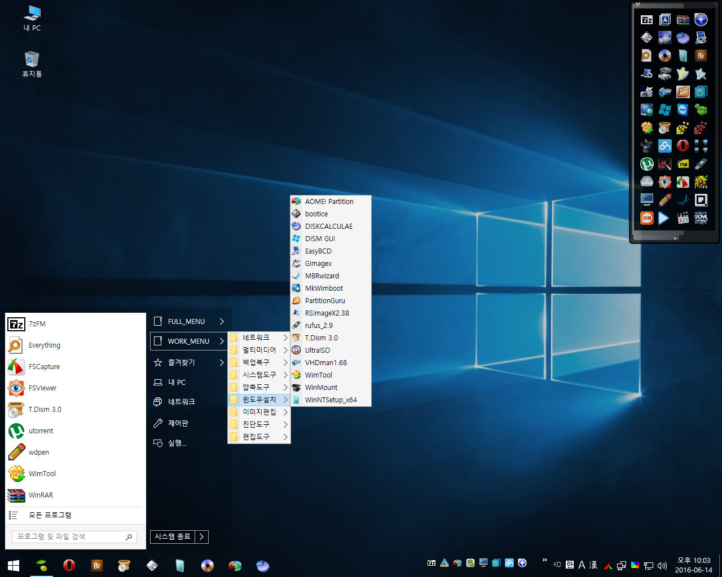Open 실행... run dialog

(x=189, y=443)
